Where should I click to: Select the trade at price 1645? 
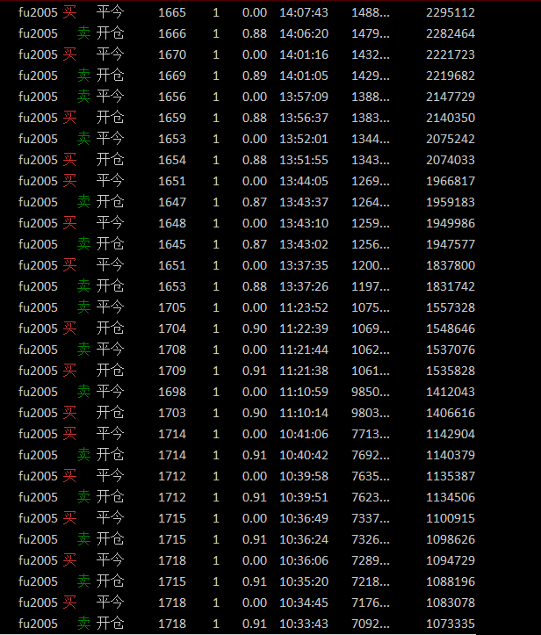click(x=172, y=244)
